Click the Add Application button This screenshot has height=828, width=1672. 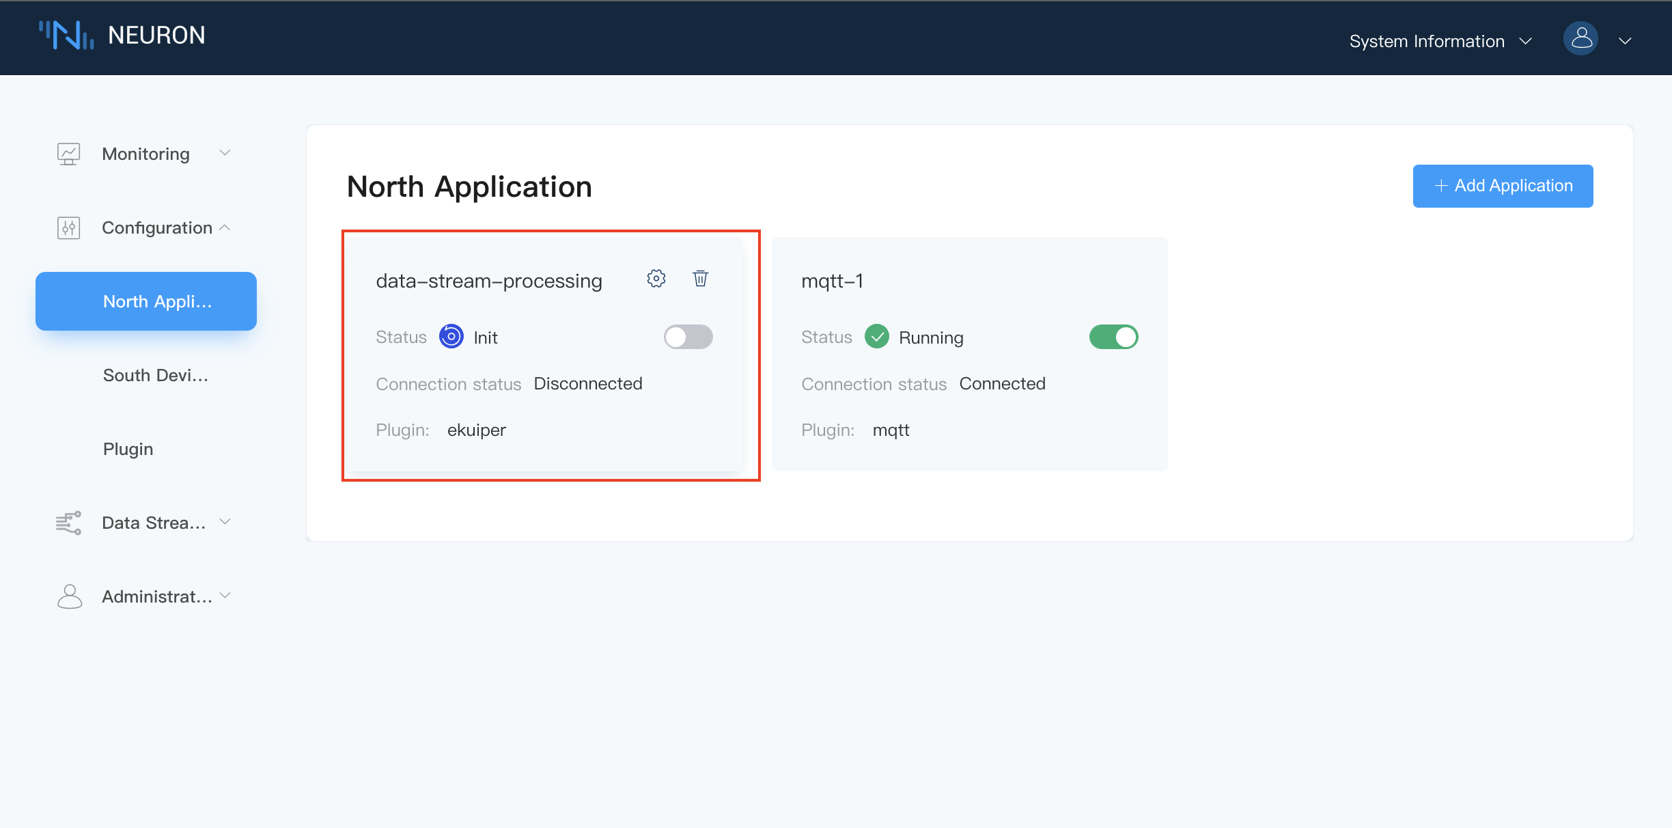[1503, 186]
